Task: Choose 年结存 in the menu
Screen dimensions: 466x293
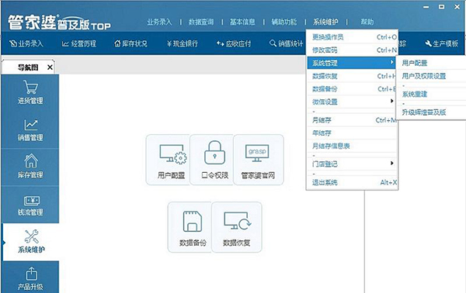Action: 352,133
